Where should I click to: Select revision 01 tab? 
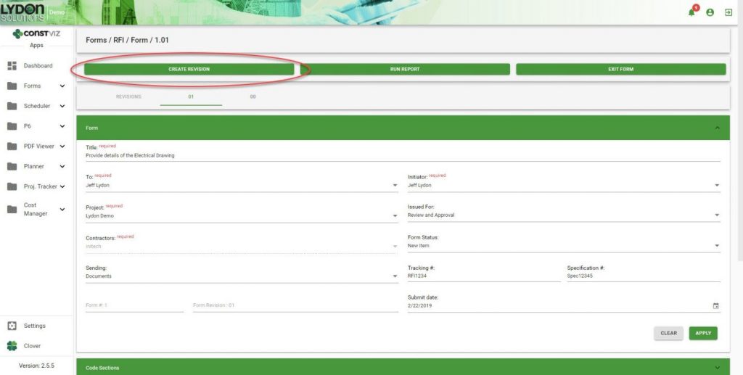[191, 96]
